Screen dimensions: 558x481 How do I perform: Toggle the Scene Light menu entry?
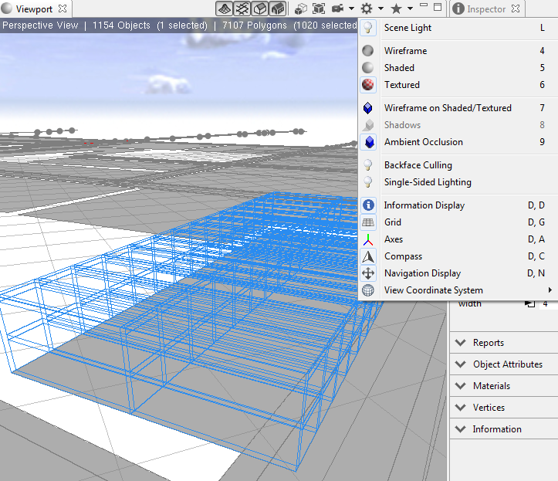tap(458, 28)
